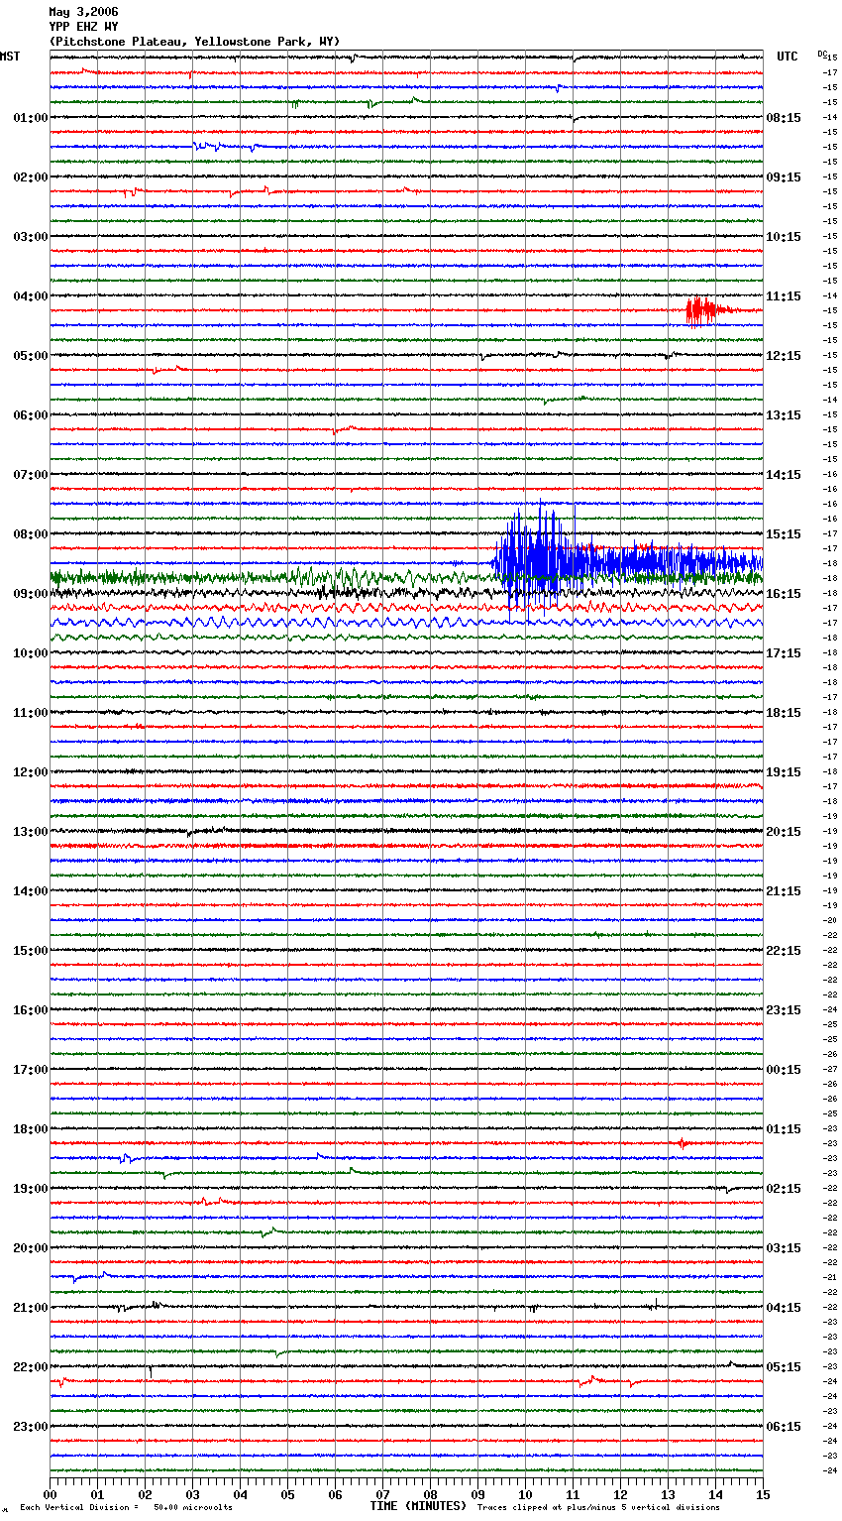This screenshot has width=842, height=1521.
Task: Click the 06:15 UTC time label
Action: pyautogui.click(x=784, y=1427)
